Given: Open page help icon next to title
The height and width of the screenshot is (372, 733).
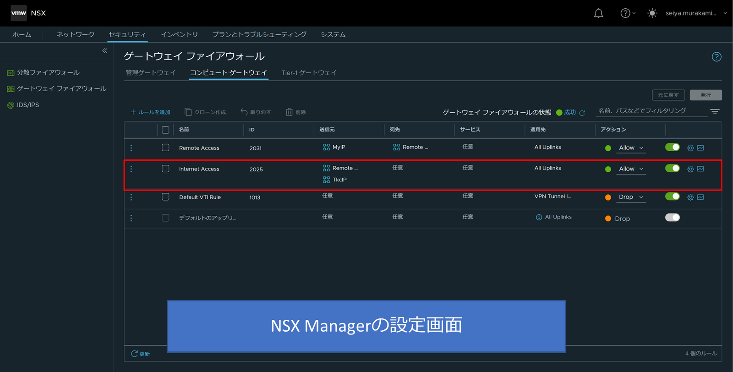Looking at the screenshot, I should point(717,57).
